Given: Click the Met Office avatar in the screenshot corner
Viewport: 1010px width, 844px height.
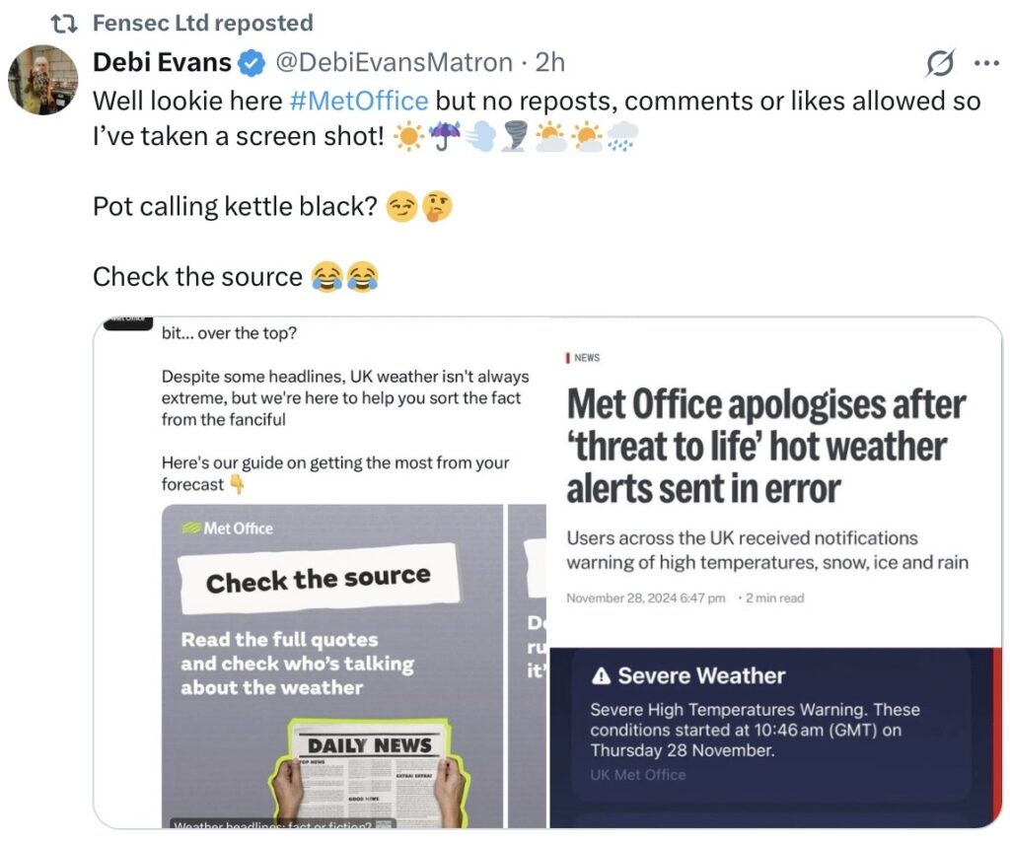Looking at the screenshot, I should point(126,322).
